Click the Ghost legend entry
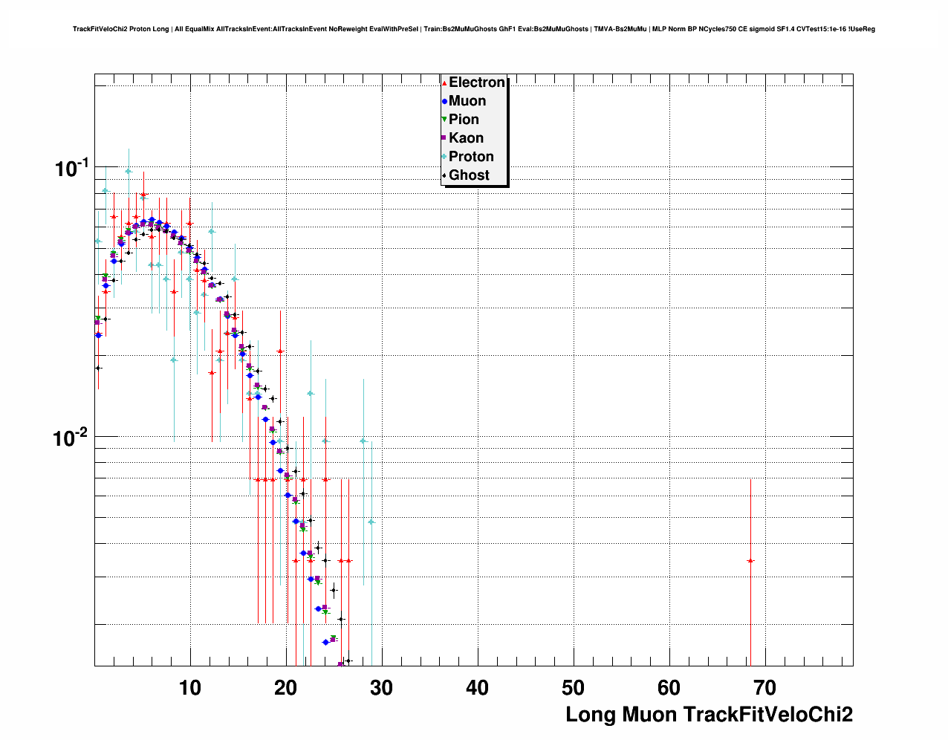This screenshot has height=740, width=948. [466, 175]
